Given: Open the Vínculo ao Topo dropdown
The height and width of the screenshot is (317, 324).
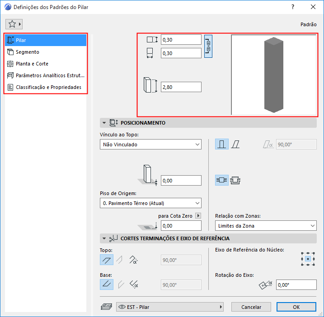Looking at the screenshot, I should click(x=150, y=145).
